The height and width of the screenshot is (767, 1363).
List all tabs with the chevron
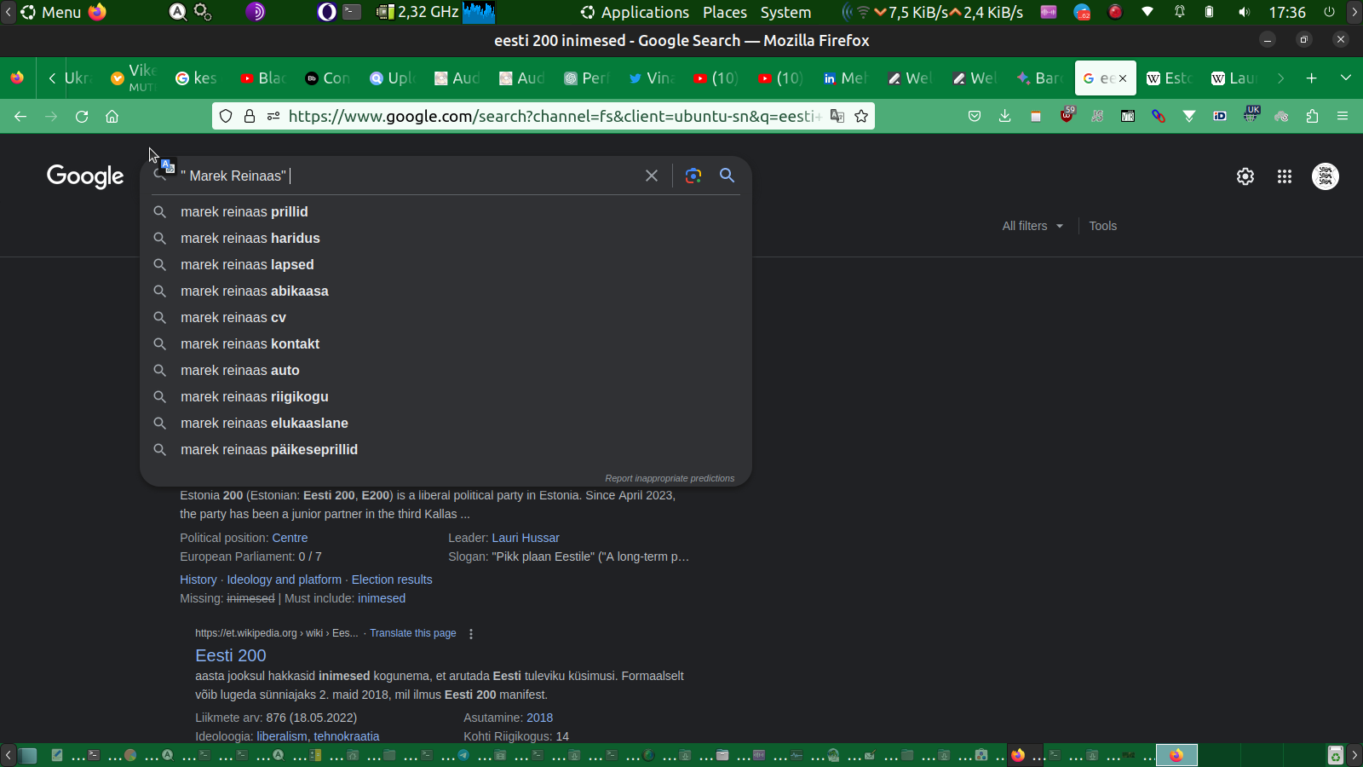(1346, 78)
